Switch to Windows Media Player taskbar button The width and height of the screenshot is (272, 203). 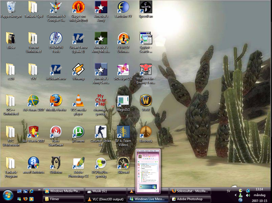point(63,191)
